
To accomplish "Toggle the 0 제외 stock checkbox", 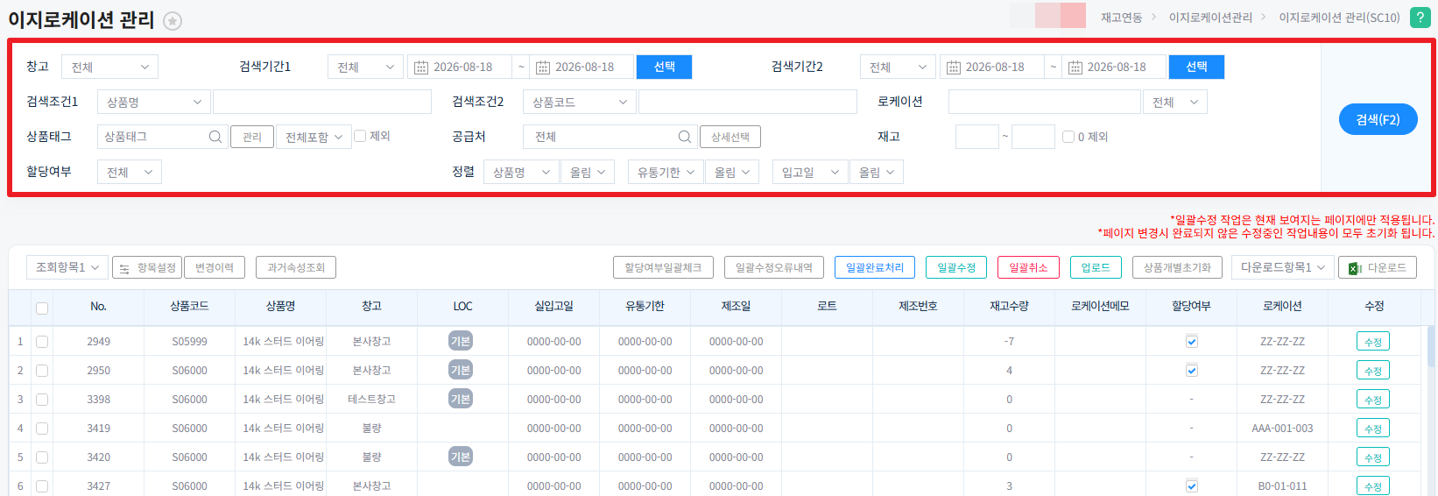I will 1068,137.
